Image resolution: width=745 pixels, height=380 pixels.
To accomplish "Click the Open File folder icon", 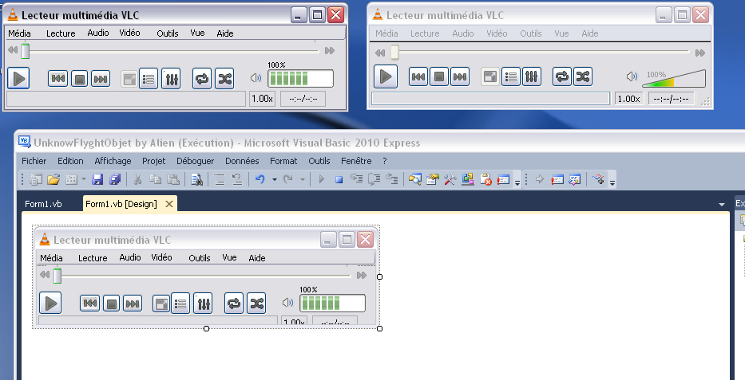I will (53, 179).
